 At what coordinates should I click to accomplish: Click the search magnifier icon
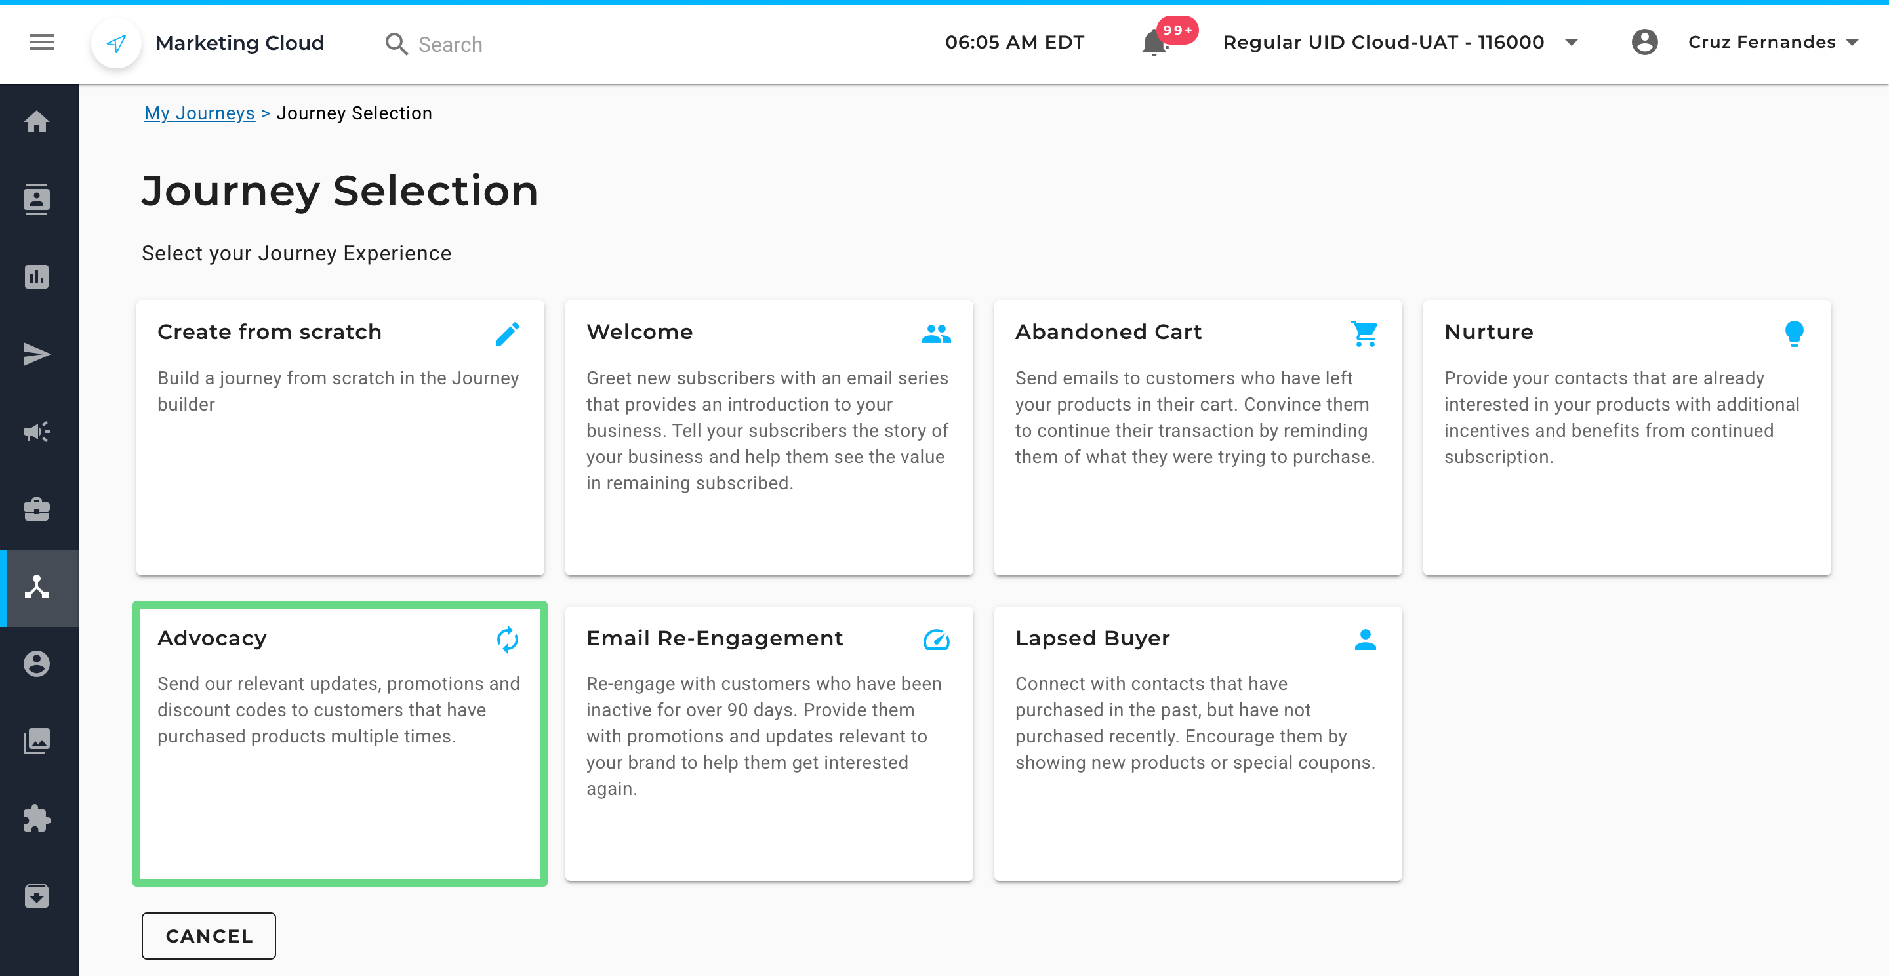tap(396, 44)
